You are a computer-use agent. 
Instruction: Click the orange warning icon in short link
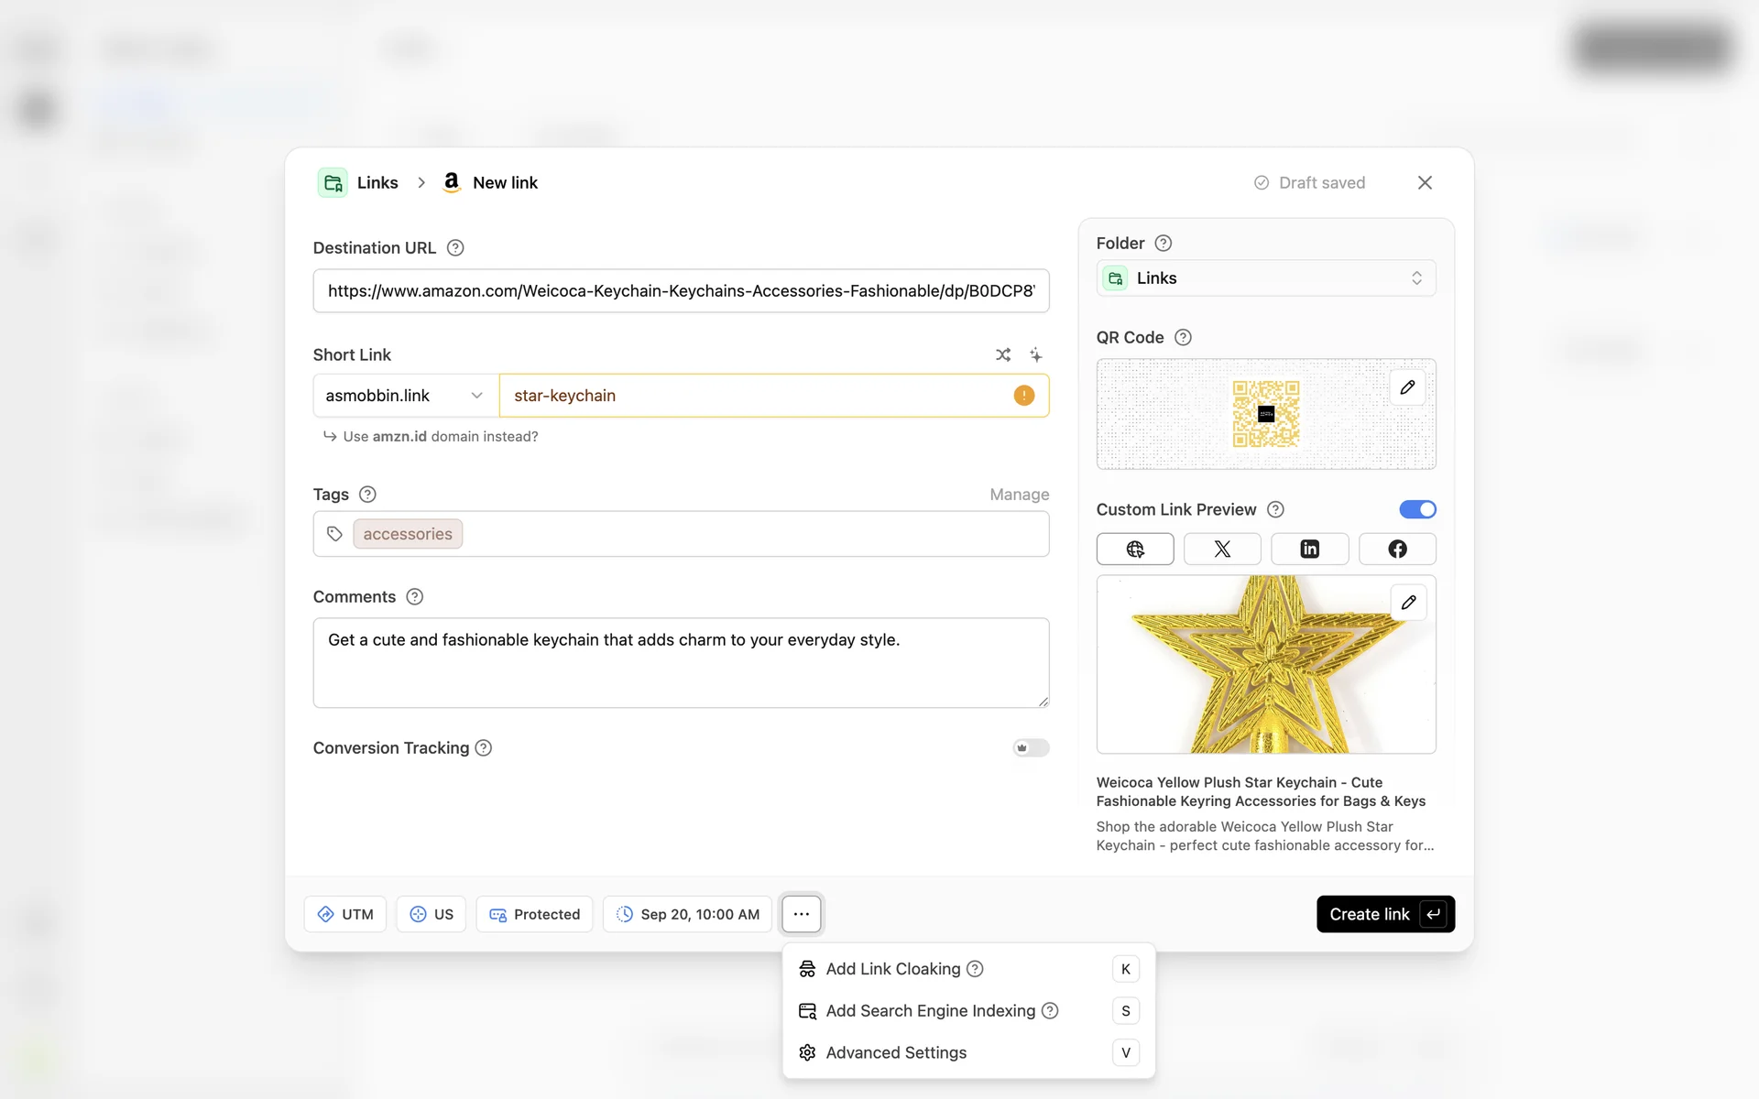pos(1023,396)
